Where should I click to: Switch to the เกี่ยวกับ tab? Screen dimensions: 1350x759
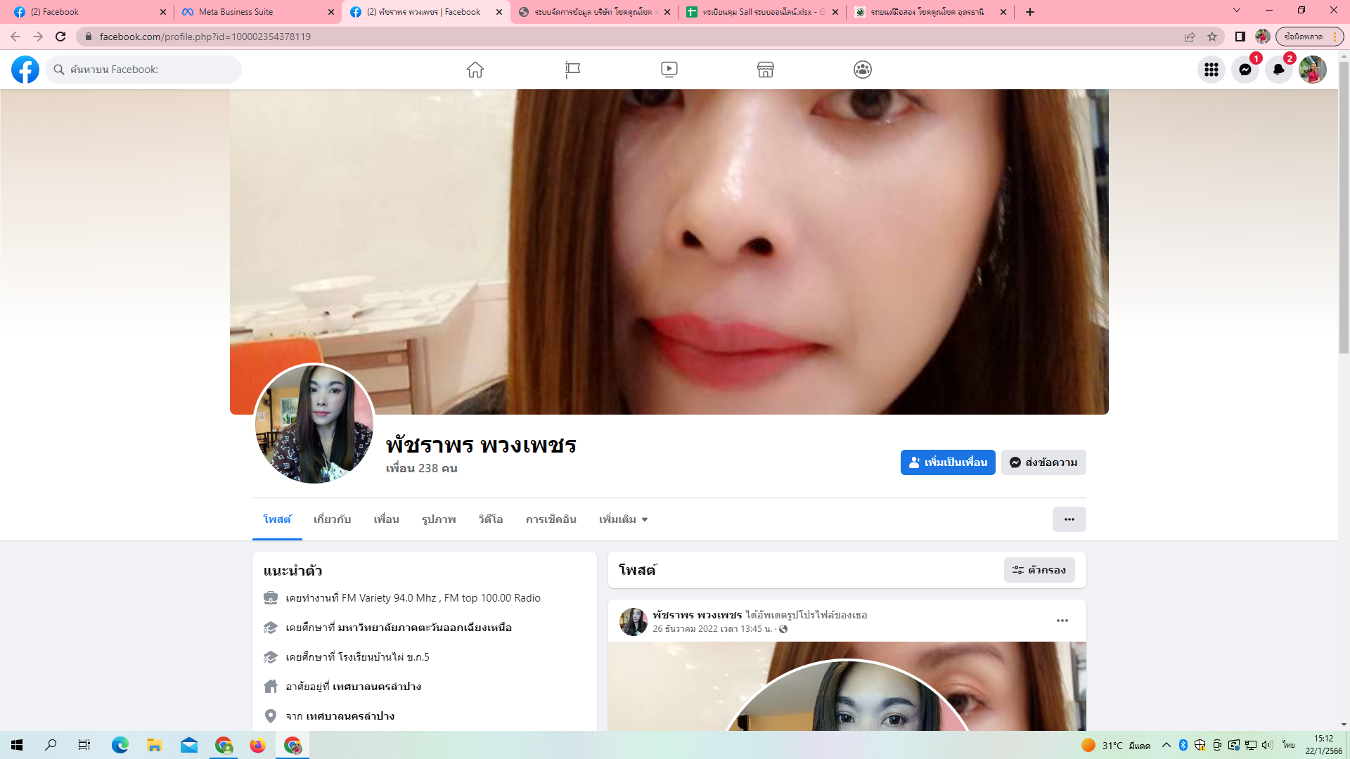tap(332, 519)
